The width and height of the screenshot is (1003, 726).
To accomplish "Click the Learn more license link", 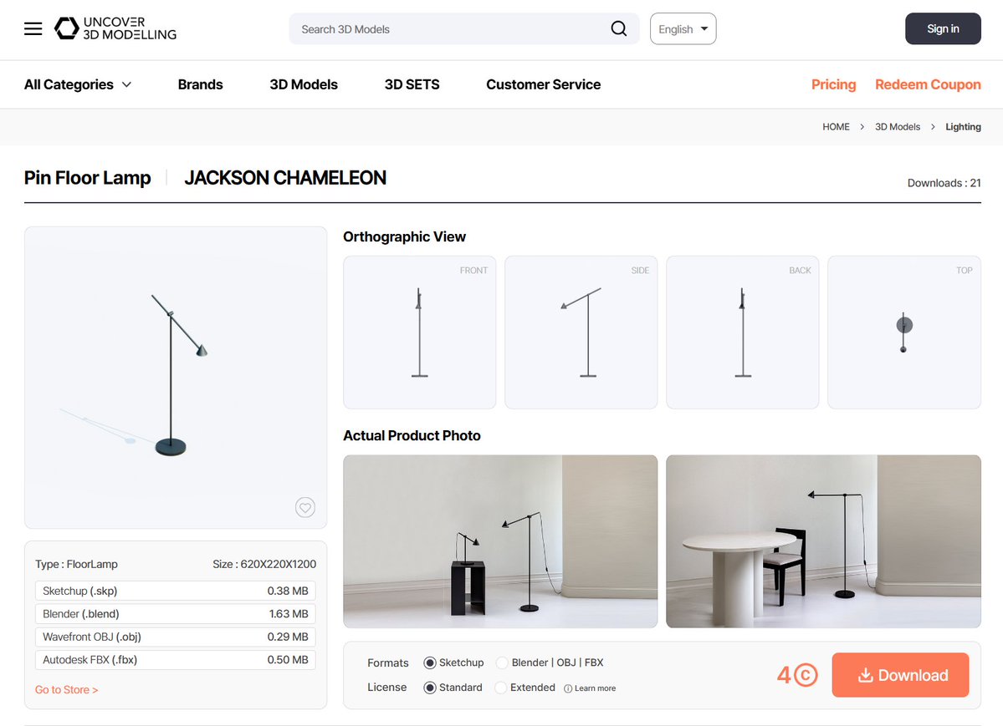I will [595, 688].
